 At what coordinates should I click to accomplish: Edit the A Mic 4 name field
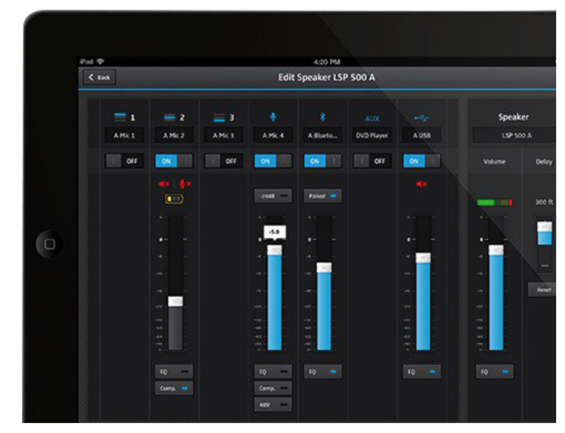click(273, 136)
